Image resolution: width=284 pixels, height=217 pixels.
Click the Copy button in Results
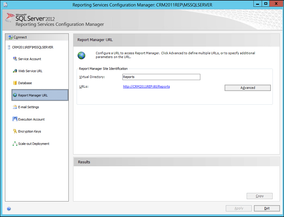point(260,196)
